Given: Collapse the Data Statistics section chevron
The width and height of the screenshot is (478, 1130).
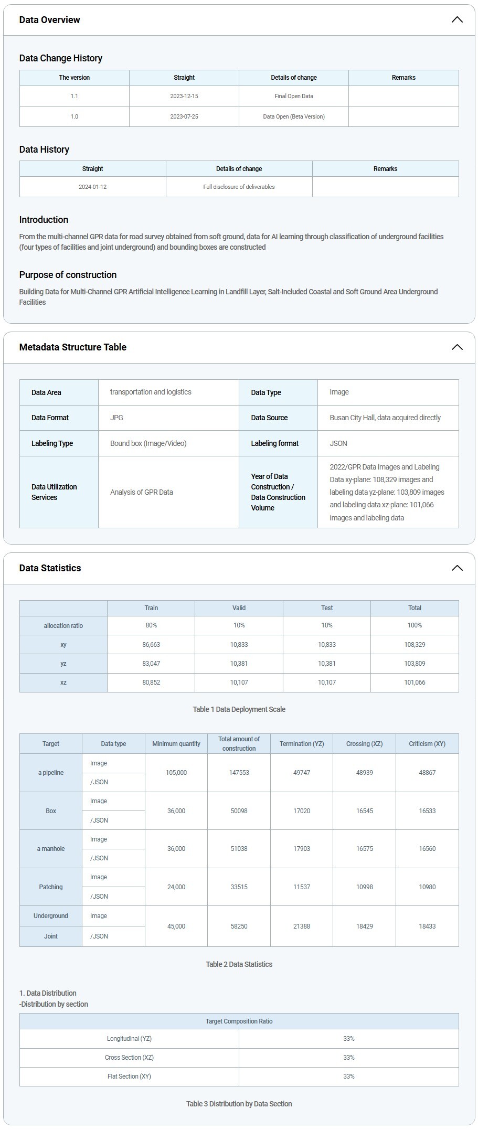Looking at the screenshot, I should point(456,568).
